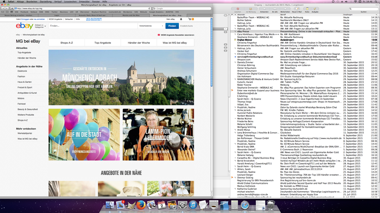Click the Mail Suchen search field
The width and height of the screenshot is (380, 213).
click(363, 9)
